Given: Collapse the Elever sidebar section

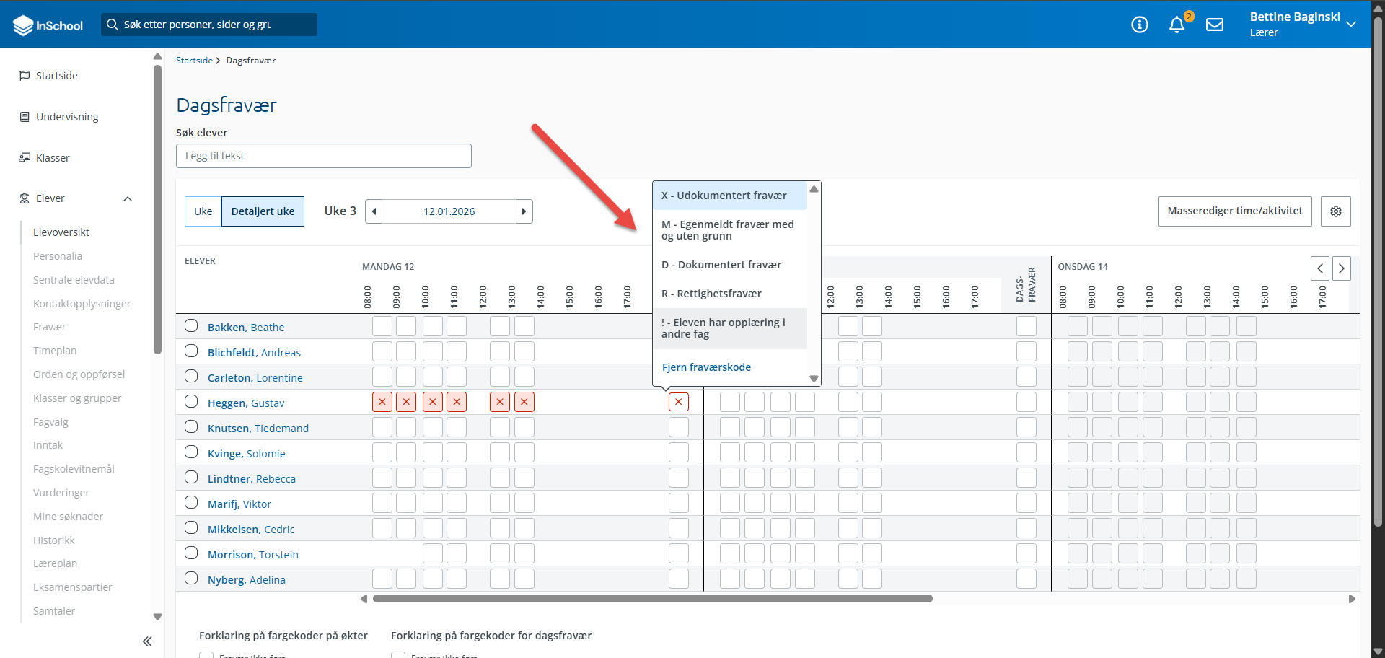Looking at the screenshot, I should point(128,199).
